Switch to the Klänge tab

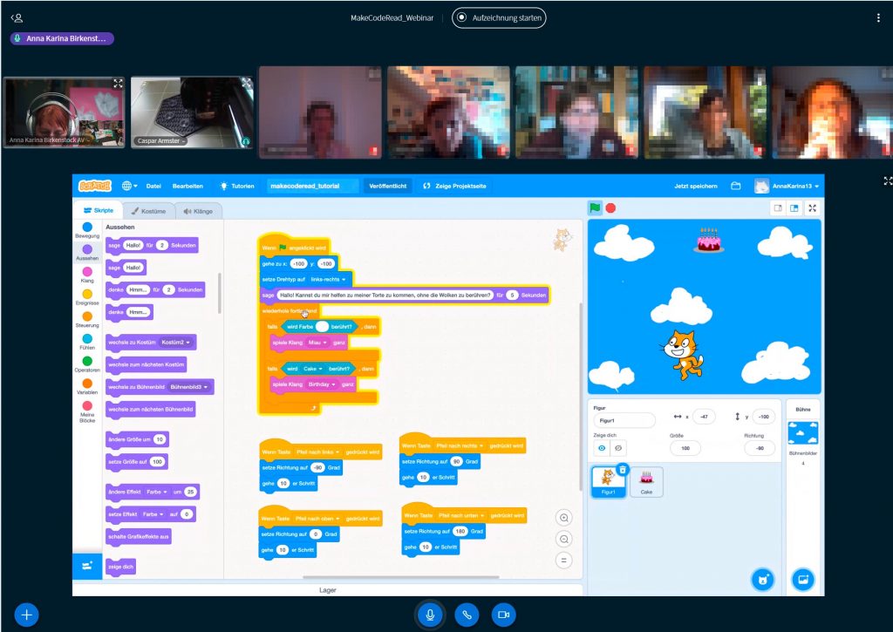pos(198,211)
